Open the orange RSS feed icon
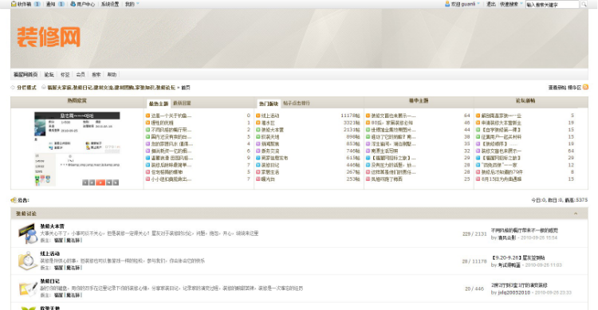The width and height of the screenshot is (598, 310). [585, 88]
